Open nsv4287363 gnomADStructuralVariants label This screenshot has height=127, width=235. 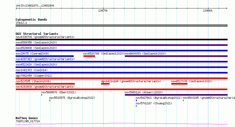tap(45, 59)
